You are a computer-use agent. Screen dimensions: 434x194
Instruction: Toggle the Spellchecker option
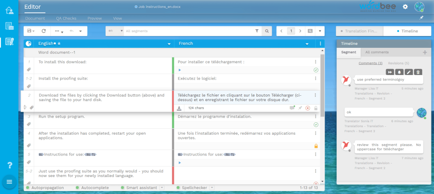point(192,188)
